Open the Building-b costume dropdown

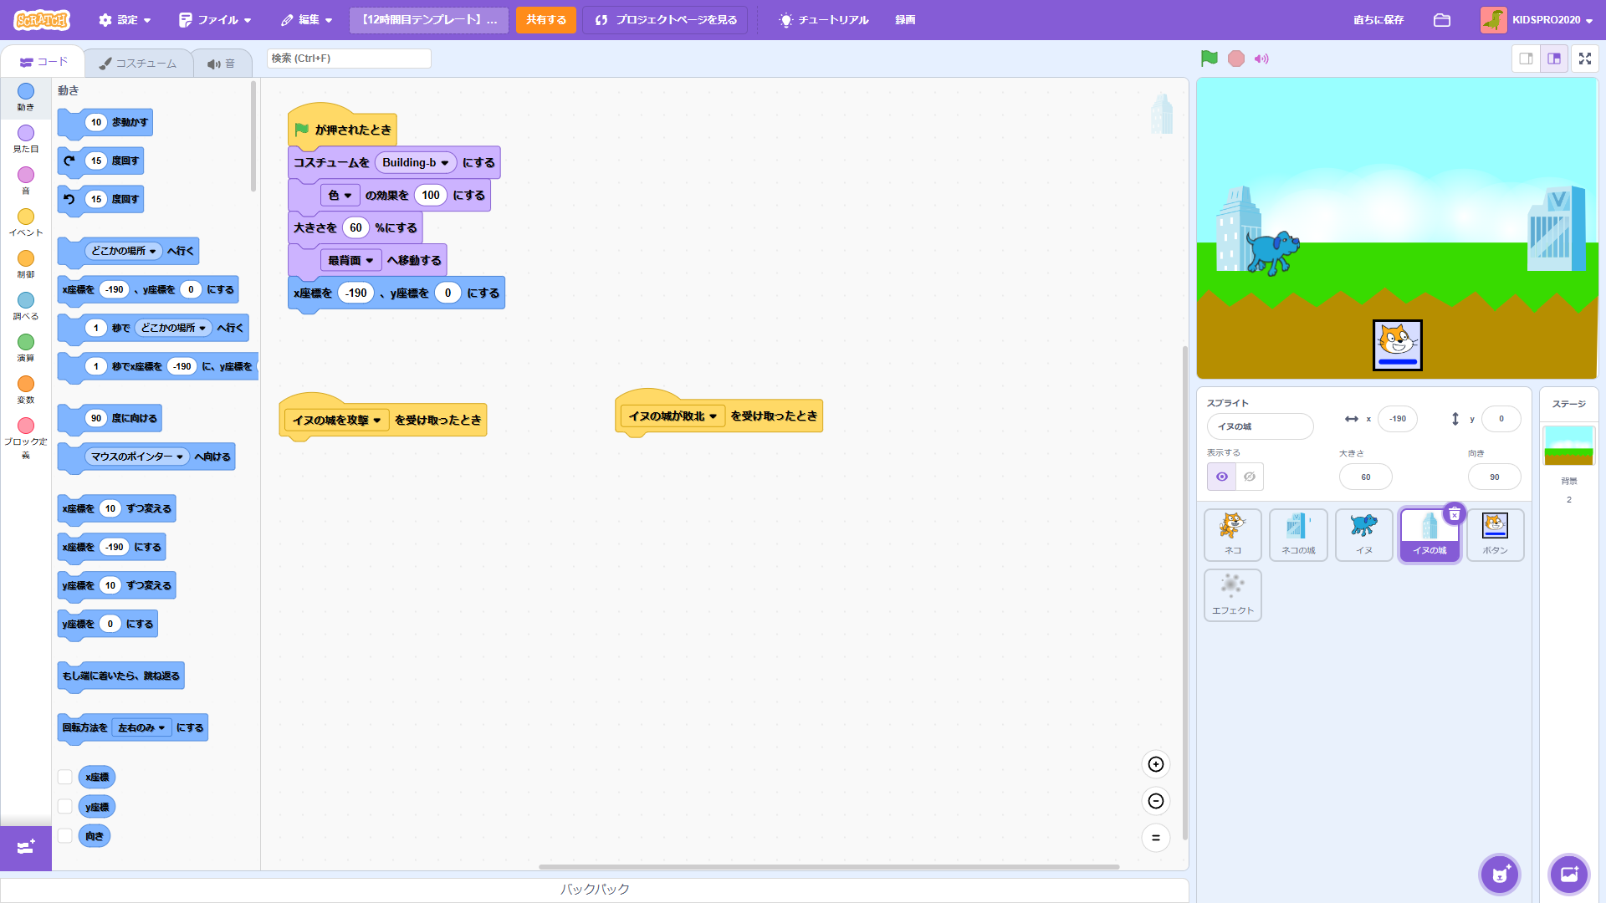(x=445, y=163)
